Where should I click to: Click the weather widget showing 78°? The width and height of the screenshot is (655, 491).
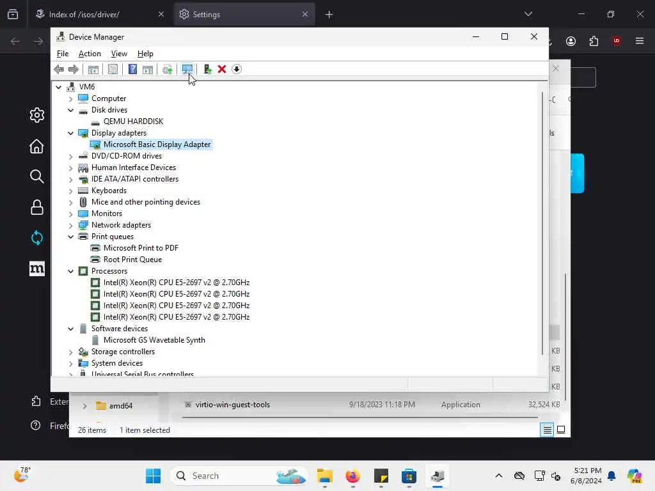[x=22, y=475]
